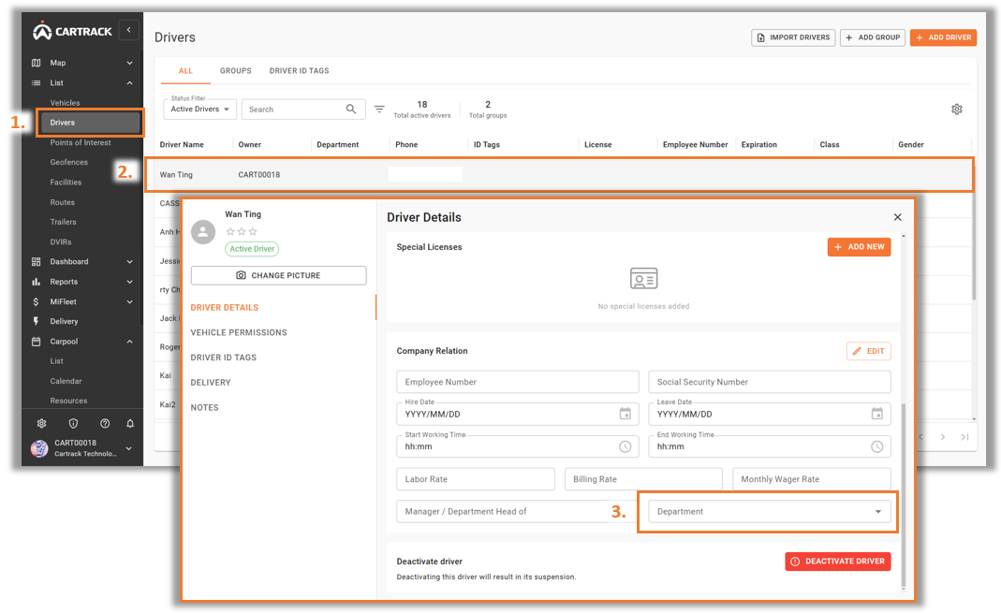Open the Department dropdown
Screen dimensions: 1001x613
[770, 512]
